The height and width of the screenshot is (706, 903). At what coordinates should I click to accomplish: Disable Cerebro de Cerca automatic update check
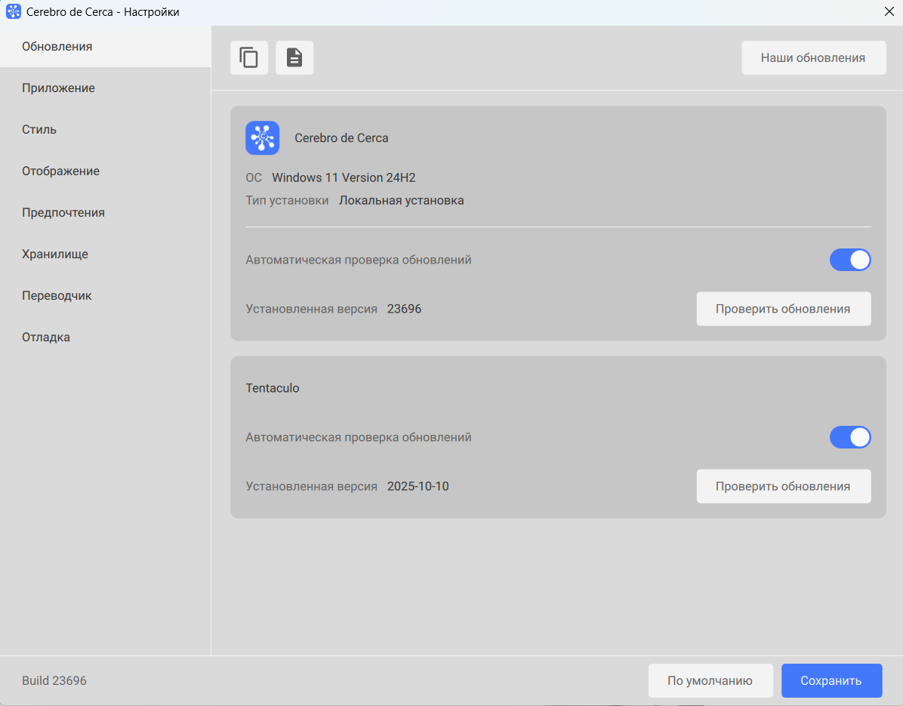[850, 260]
